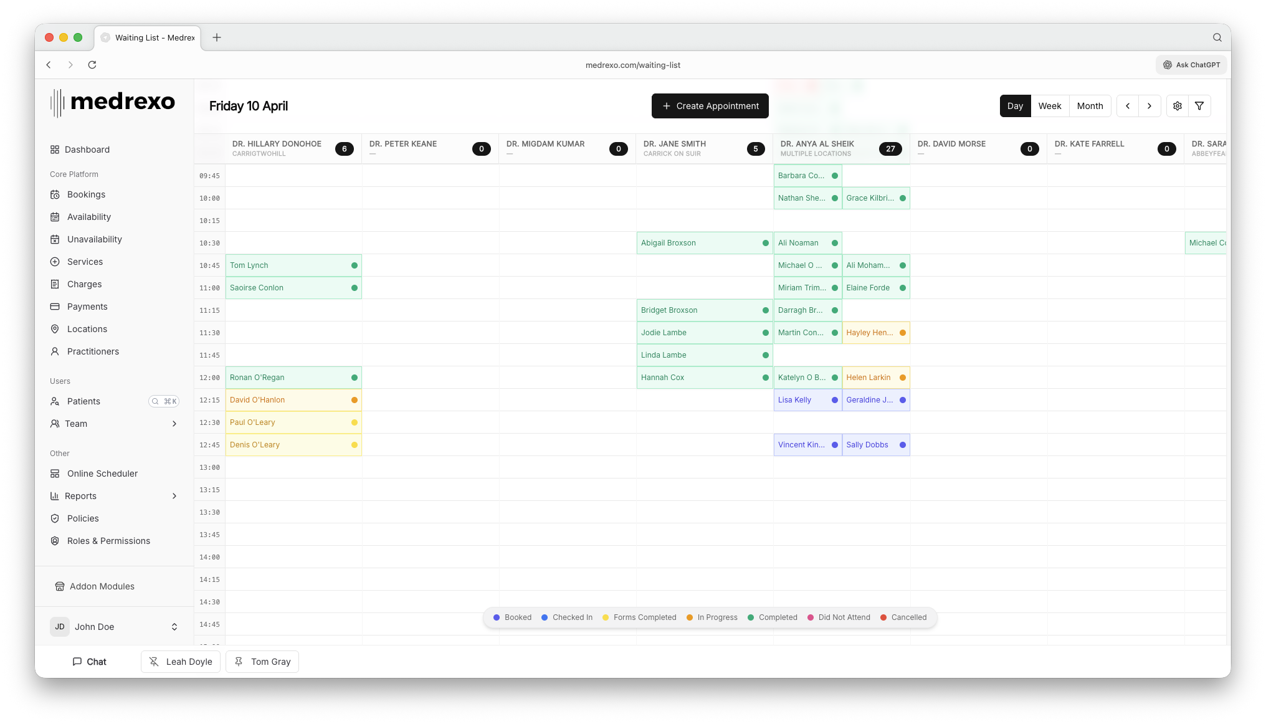
Task: Click the Create Appointment button
Action: (x=710, y=106)
